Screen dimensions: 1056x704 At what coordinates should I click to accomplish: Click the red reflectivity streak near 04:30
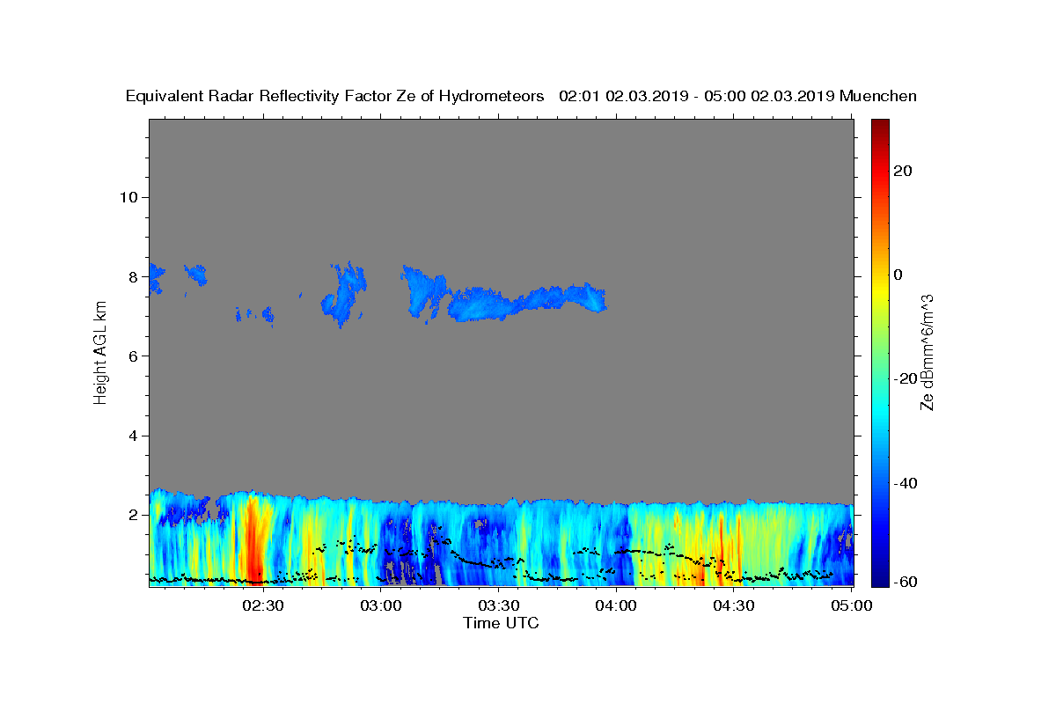722,550
